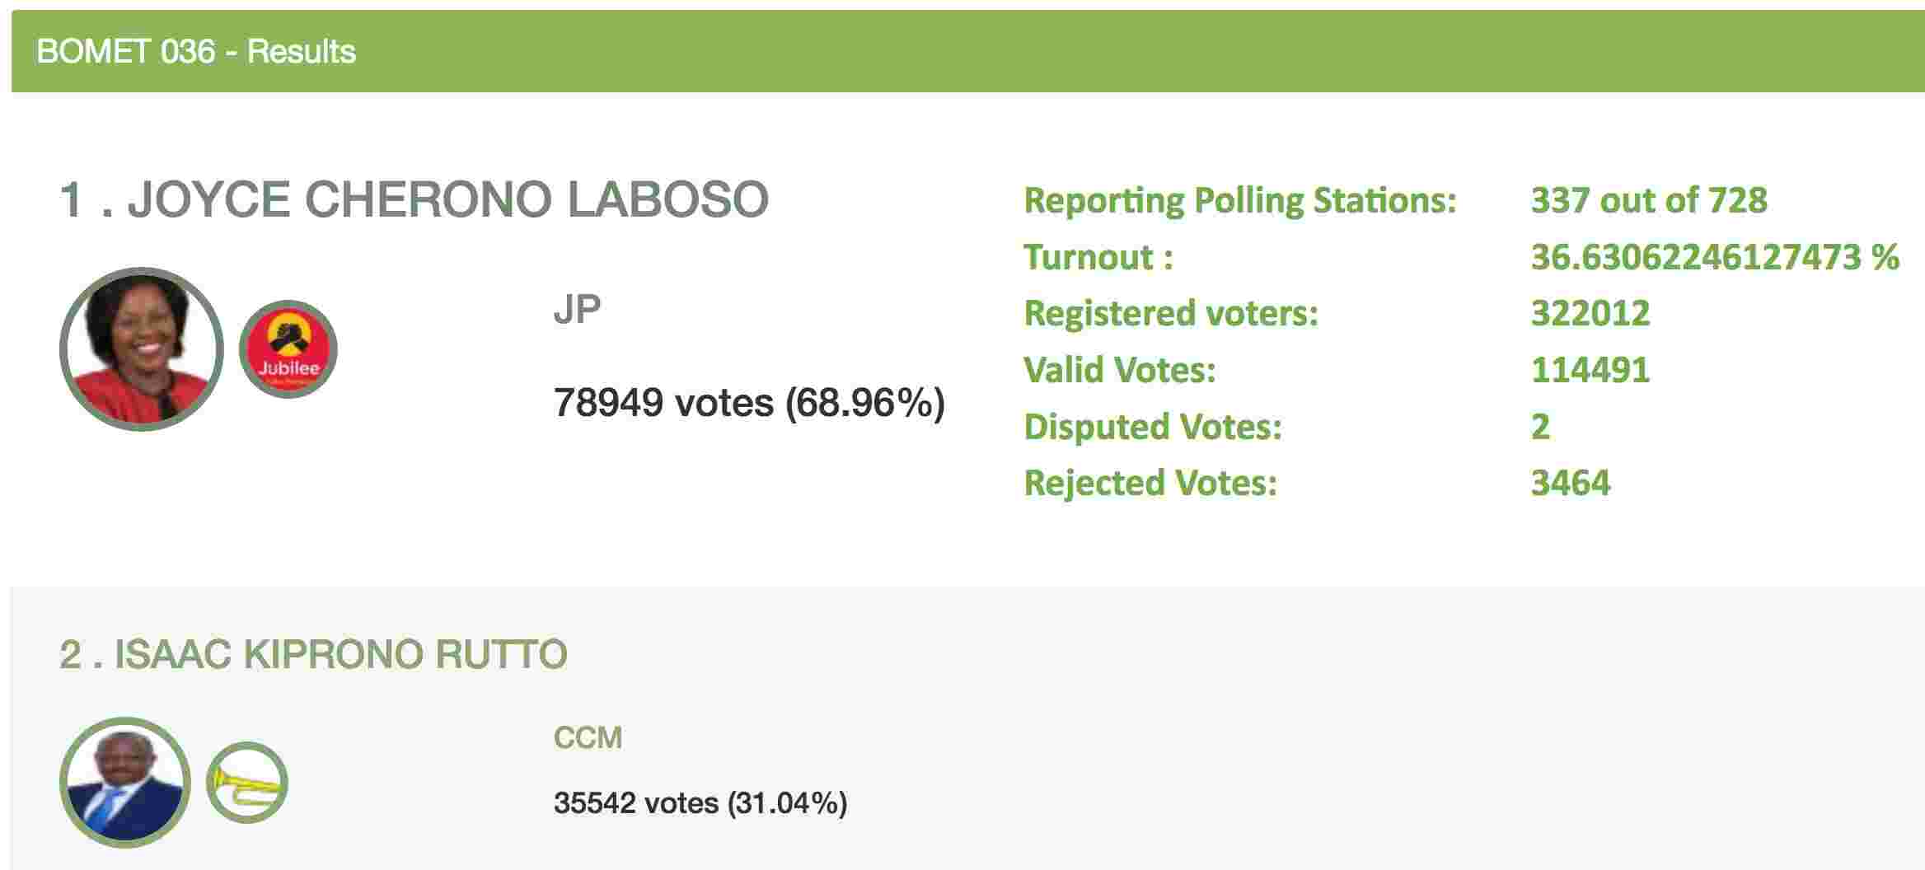Click the JP party abbreviation

coord(577,310)
